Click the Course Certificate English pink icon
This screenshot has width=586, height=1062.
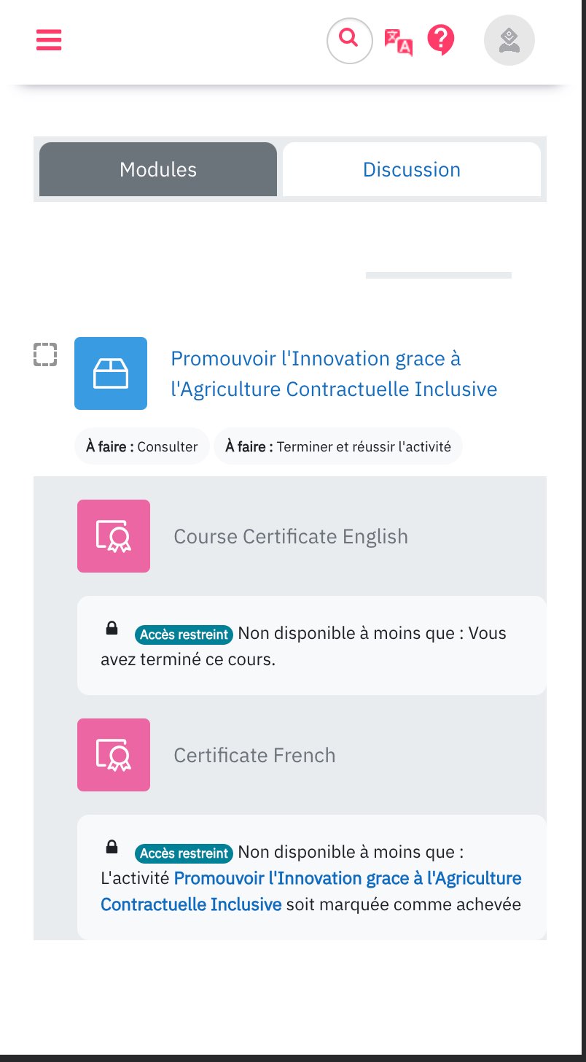(114, 536)
